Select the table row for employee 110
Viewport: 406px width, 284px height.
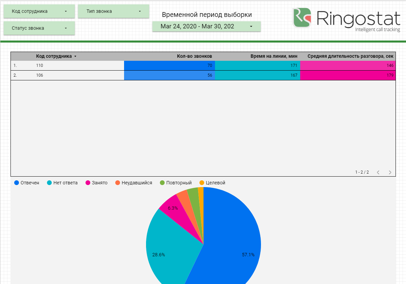(68, 66)
